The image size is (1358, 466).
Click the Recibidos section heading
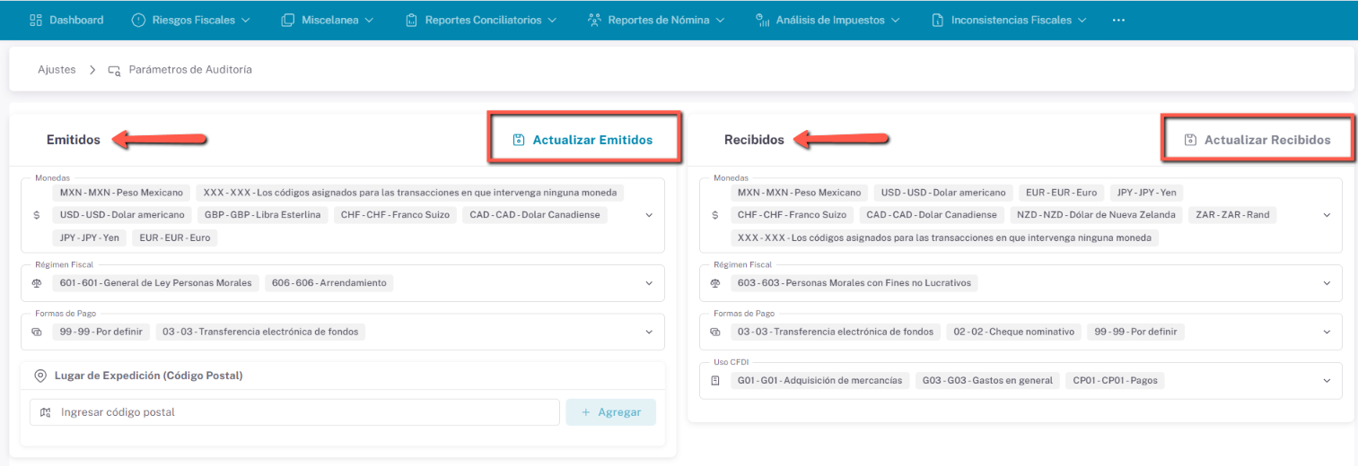[x=754, y=140]
